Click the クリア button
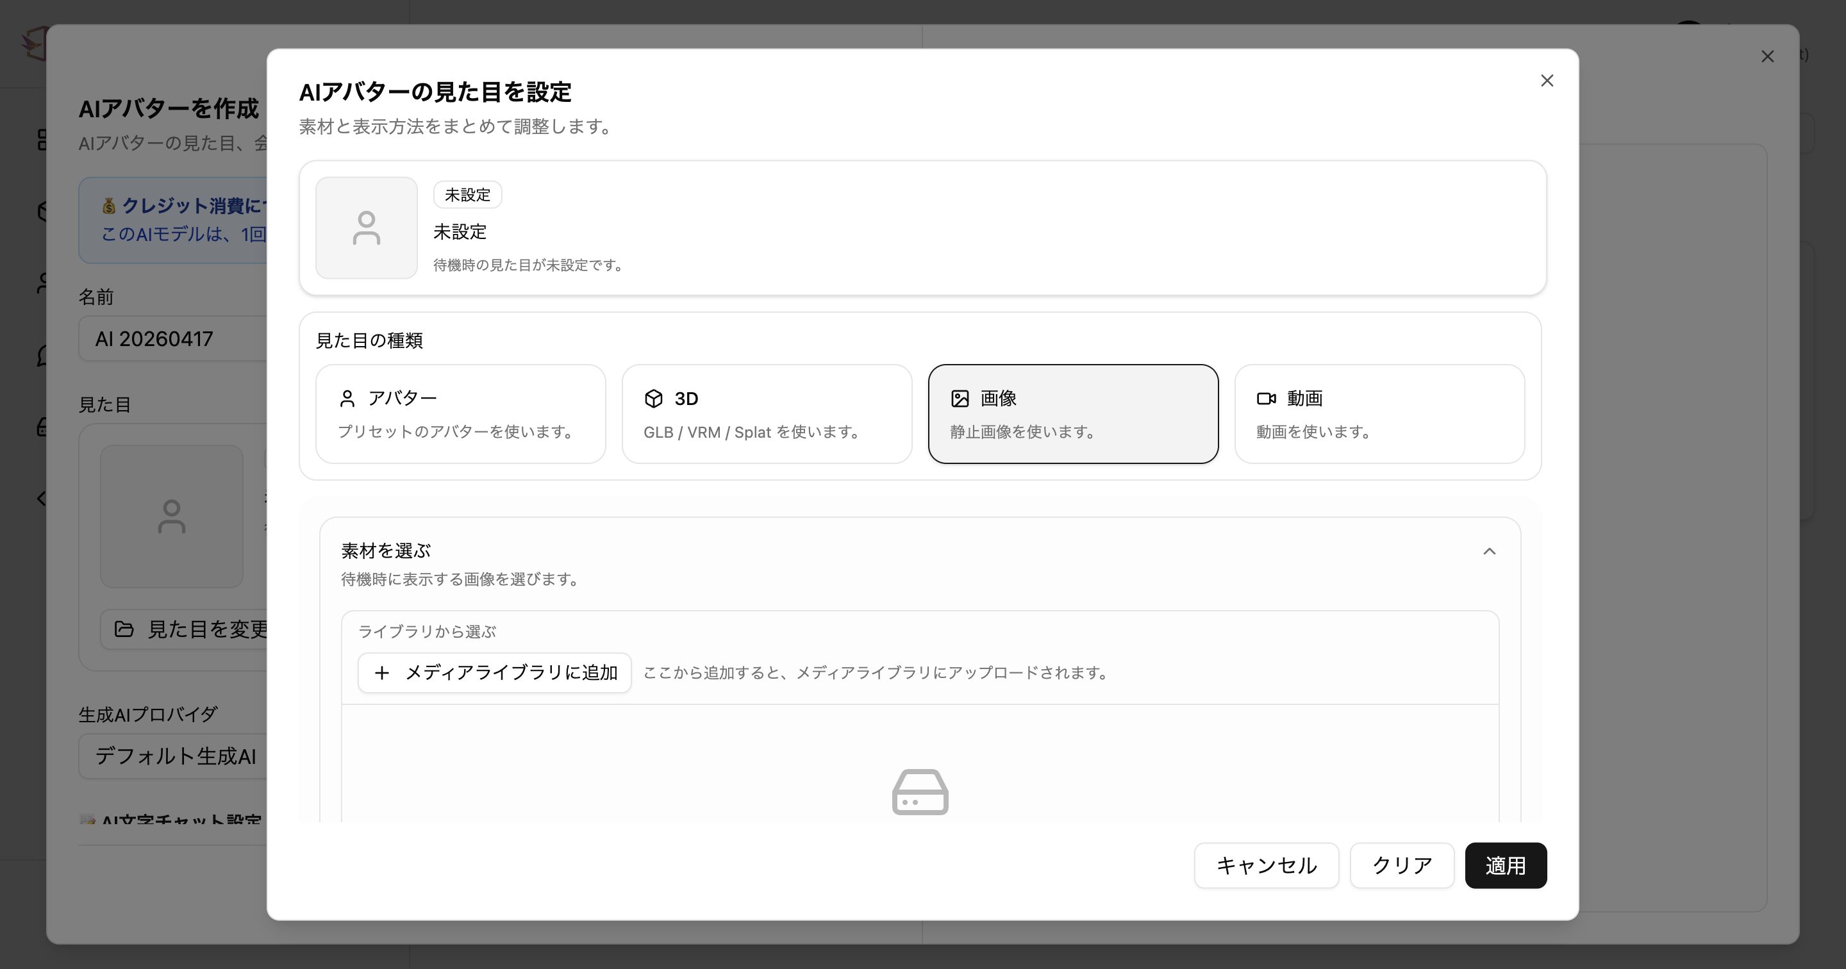 point(1402,865)
